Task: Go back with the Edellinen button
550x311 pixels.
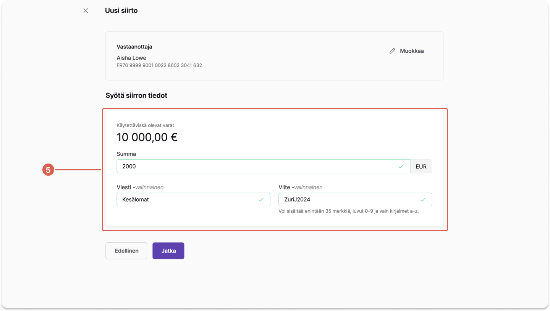Action: pyautogui.click(x=126, y=251)
